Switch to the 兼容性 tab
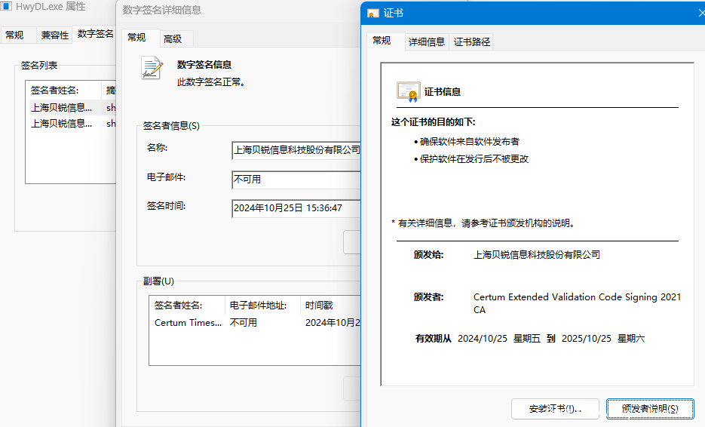The height and width of the screenshot is (427, 705). pyautogui.click(x=55, y=35)
